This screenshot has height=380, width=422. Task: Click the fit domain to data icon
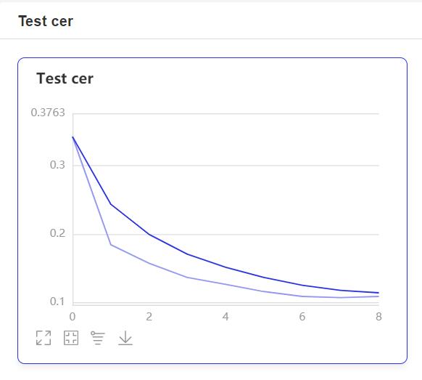click(x=71, y=338)
